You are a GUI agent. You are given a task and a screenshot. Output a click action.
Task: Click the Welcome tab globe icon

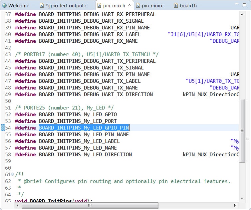click(5, 5)
